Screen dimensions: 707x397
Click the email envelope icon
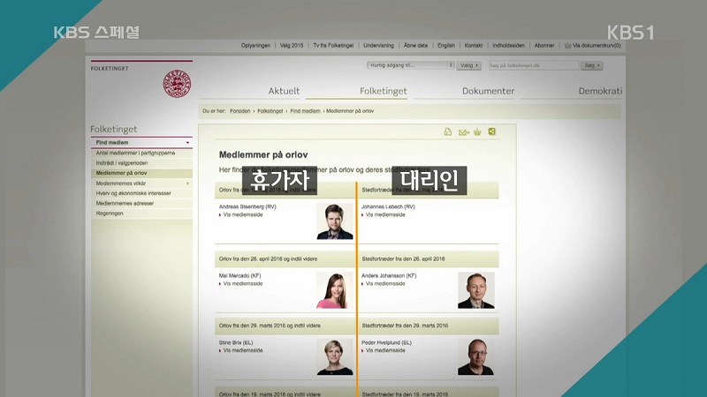pos(462,132)
